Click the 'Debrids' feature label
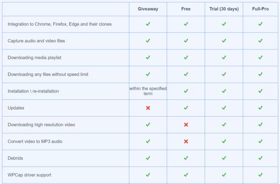The height and width of the screenshot is (184, 280). pyautogui.click(x=15, y=158)
